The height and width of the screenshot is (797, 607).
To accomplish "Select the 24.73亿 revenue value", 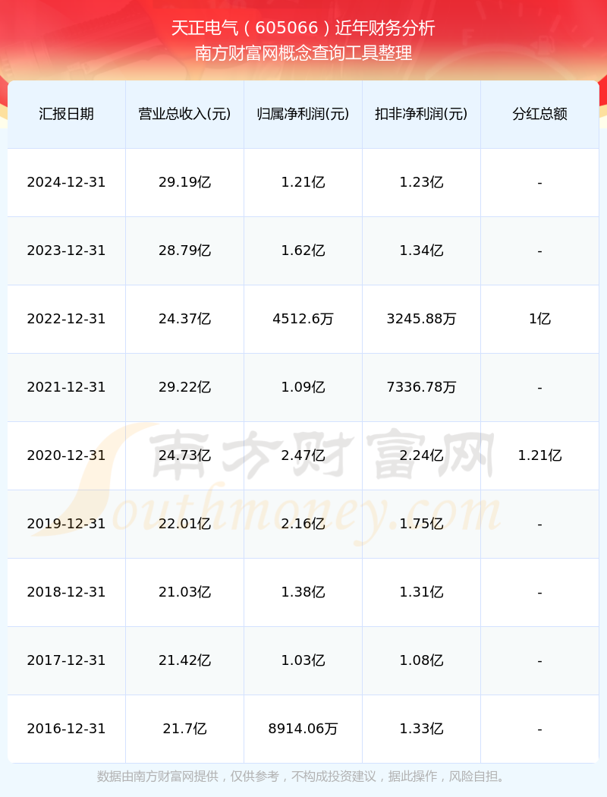I will pos(184,455).
